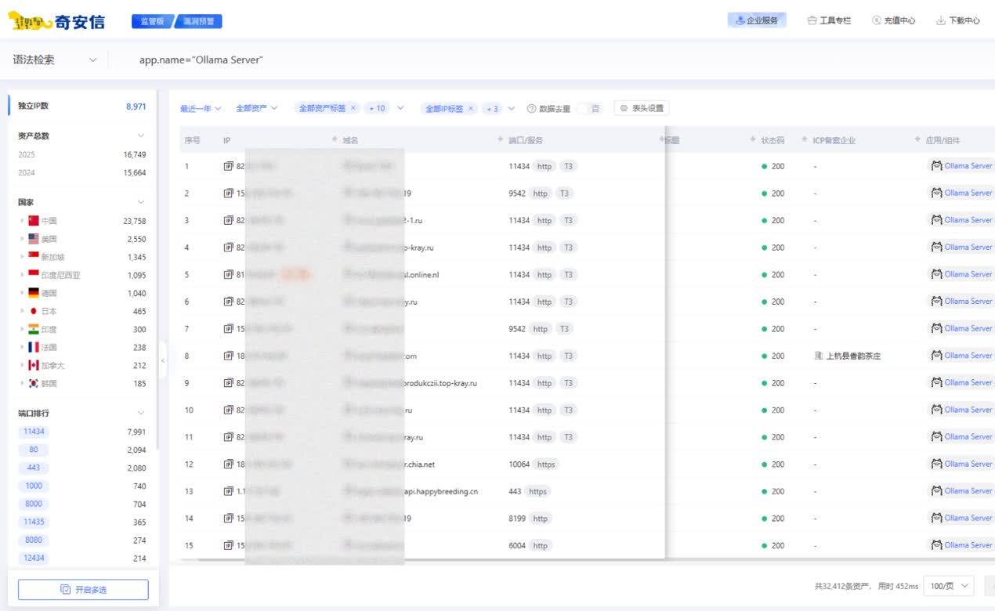Click the 数据去重 help question icon

tap(531, 109)
